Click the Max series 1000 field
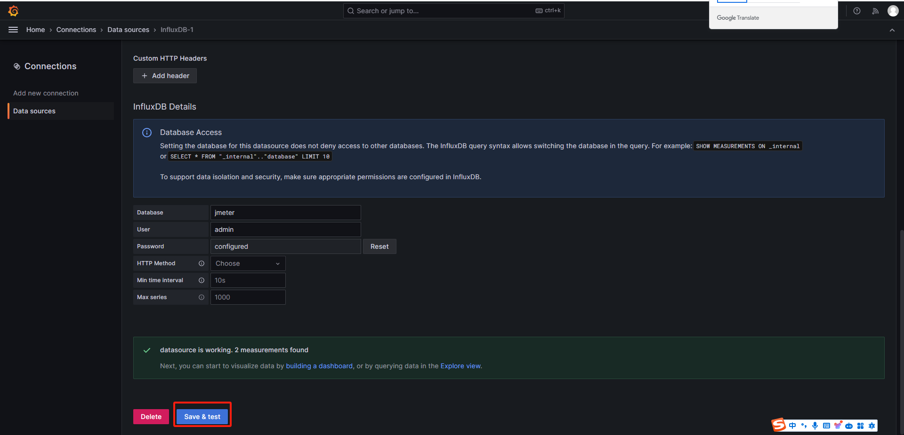Screen dimensions: 904x435 [x=248, y=297]
